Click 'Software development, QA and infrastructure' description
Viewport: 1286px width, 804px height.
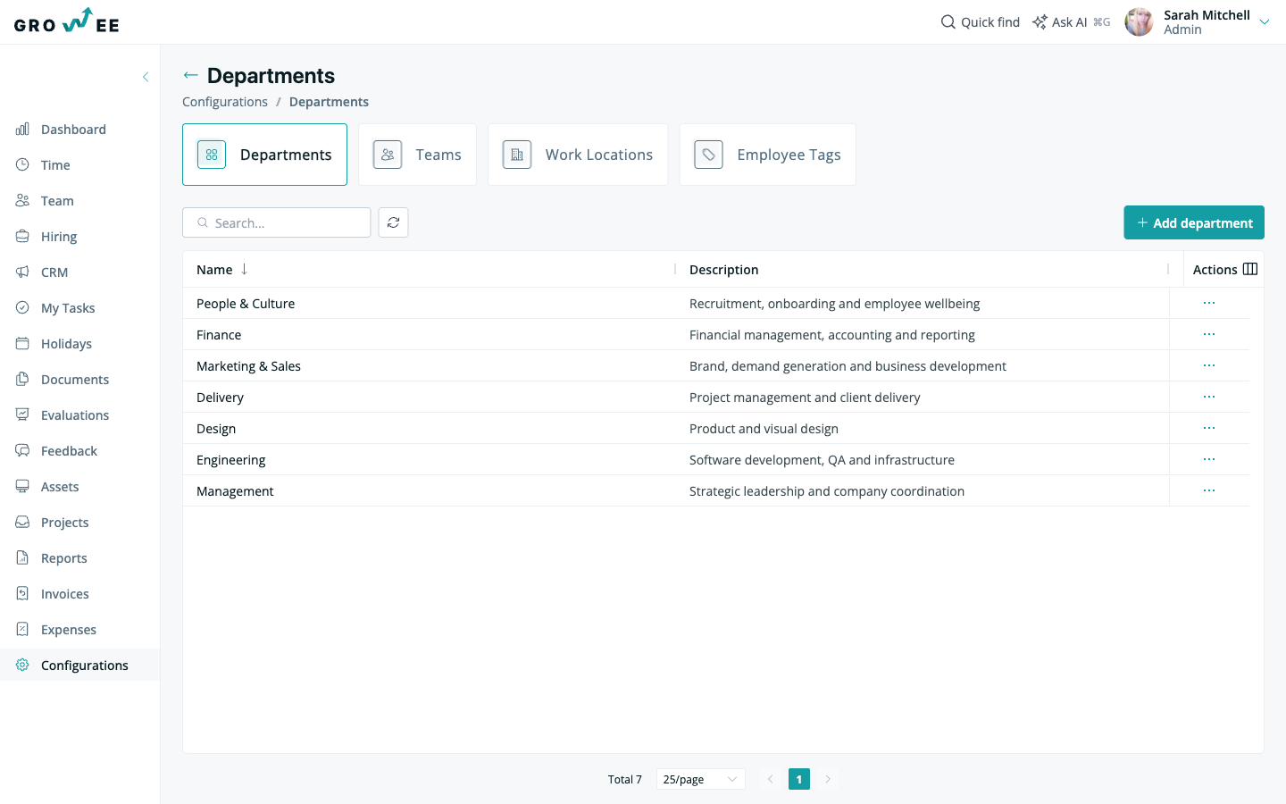coord(822,460)
